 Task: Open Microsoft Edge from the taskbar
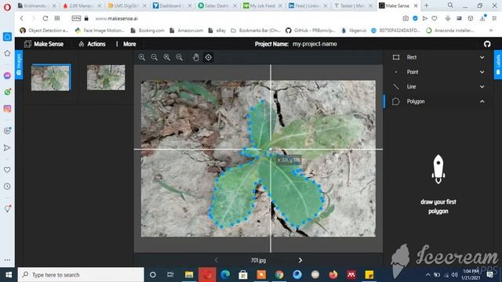[x=225, y=275]
